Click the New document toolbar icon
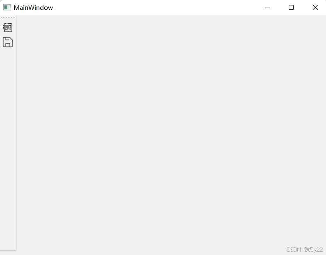326x255 pixels. [8, 27]
